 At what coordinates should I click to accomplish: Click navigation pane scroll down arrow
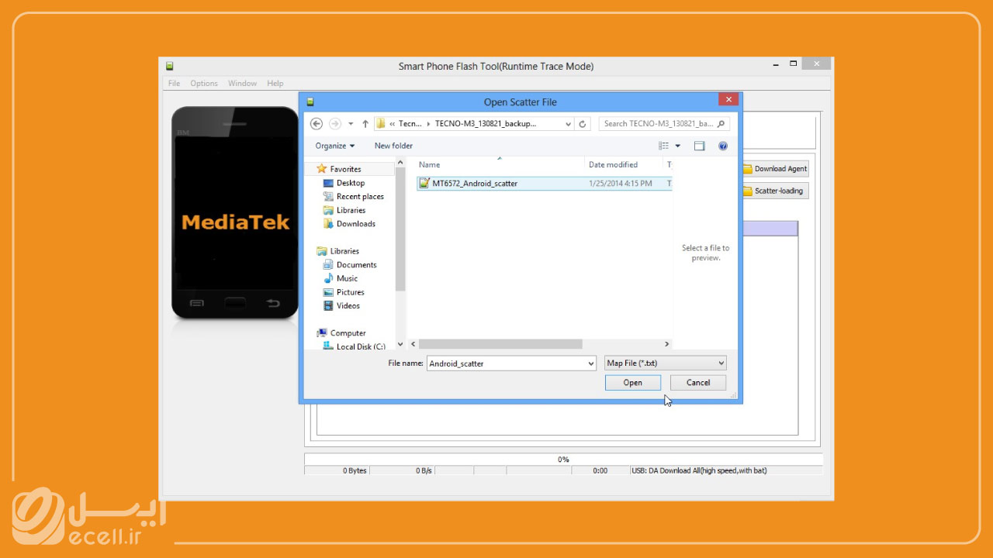400,344
